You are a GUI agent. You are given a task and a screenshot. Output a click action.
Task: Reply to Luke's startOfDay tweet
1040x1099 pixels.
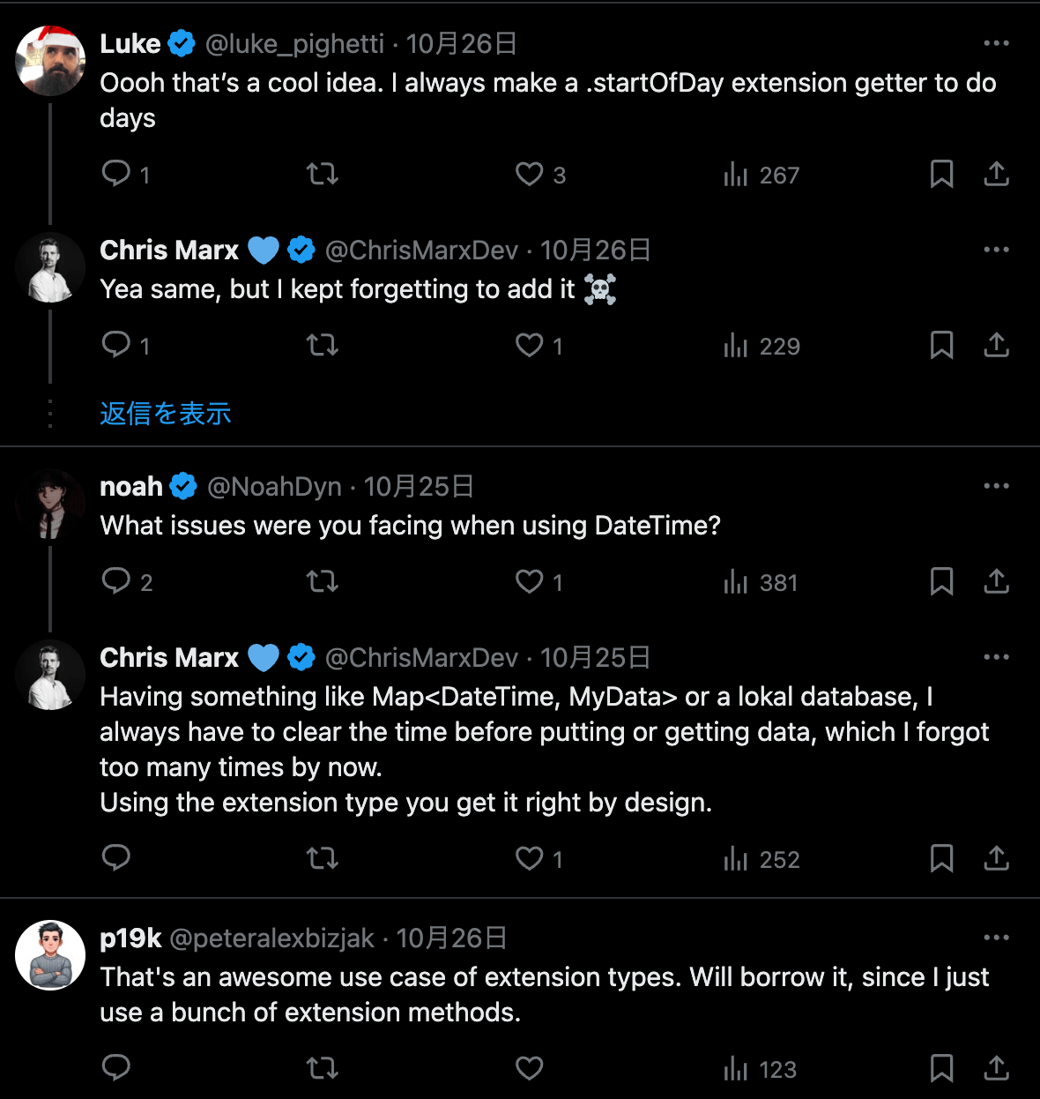[116, 174]
